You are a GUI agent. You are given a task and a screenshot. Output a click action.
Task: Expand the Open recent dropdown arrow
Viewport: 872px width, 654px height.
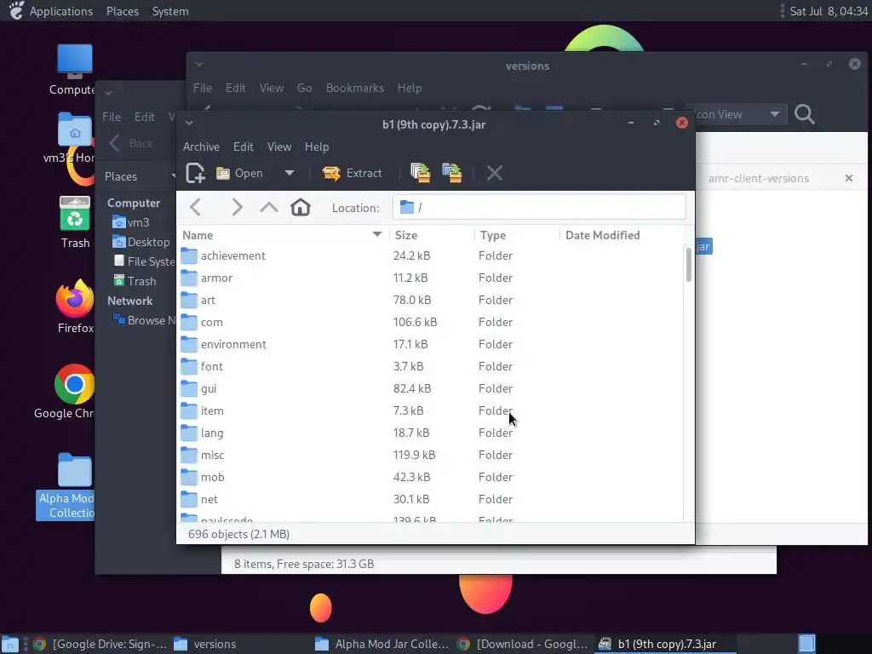[x=290, y=173]
